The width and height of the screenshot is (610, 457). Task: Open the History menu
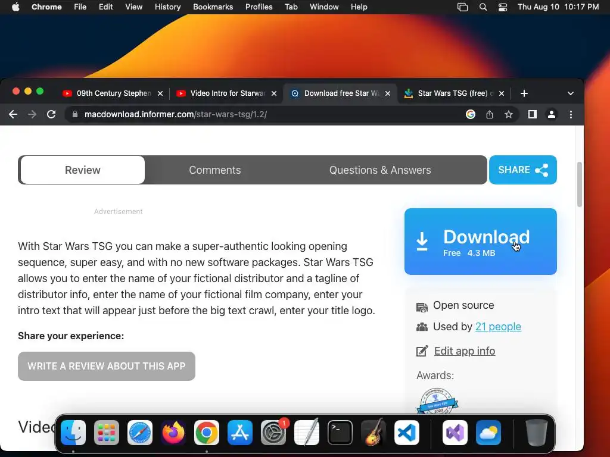click(167, 7)
